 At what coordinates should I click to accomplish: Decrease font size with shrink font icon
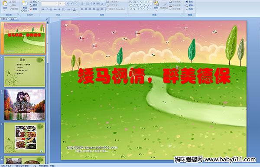[72, 3]
